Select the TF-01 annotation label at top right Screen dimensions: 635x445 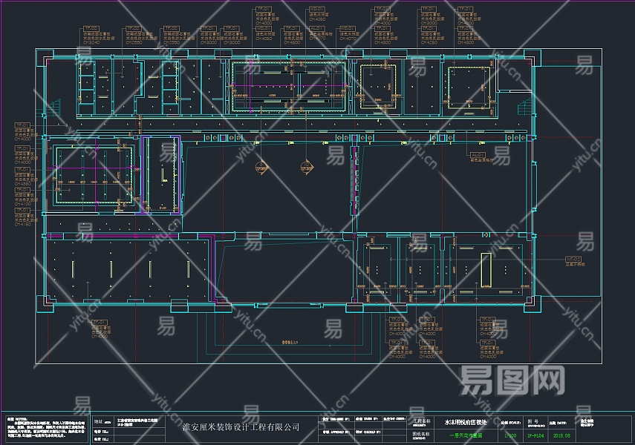(465, 10)
